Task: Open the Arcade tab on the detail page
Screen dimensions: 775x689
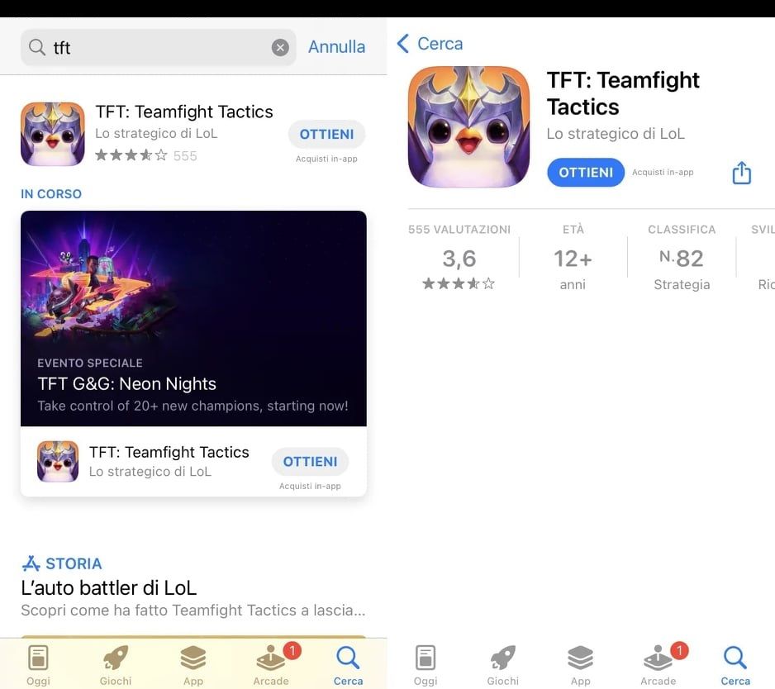Action: pos(659,665)
